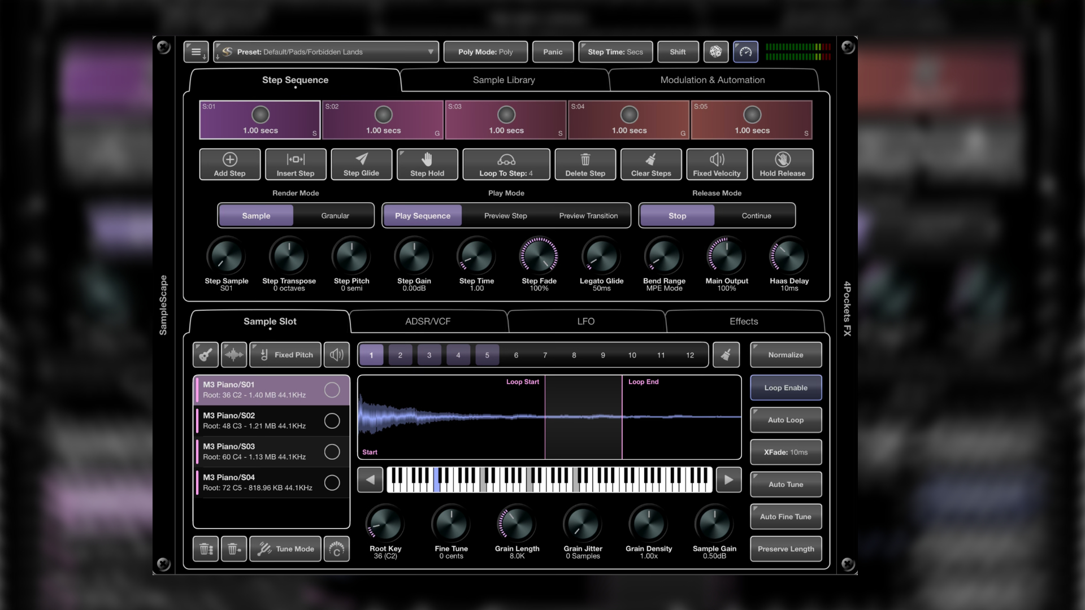Open the Step Time selector
Viewport: 1085px width, 610px height.
pyautogui.click(x=615, y=51)
